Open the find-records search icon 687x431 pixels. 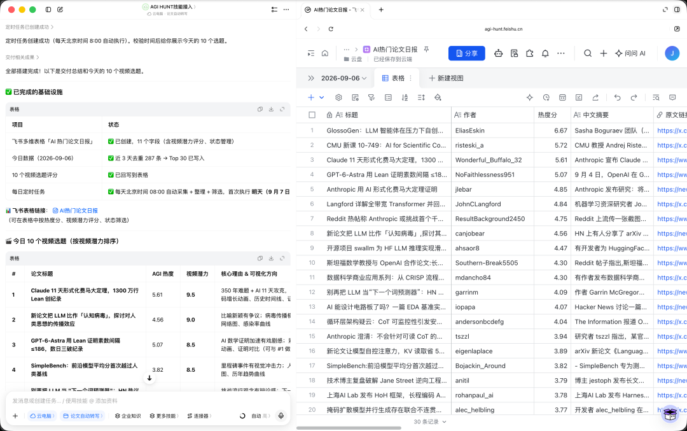(x=656, y=97)
